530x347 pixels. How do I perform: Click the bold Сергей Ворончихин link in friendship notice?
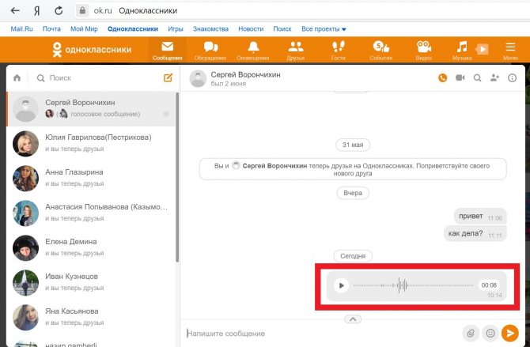(274, 166)
